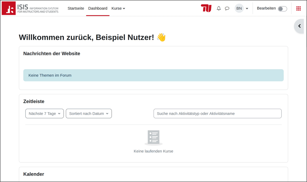This screenshot has height=182, width=307.
Task: Open the red grid apps menu
Action: click(x=298, y=8)
